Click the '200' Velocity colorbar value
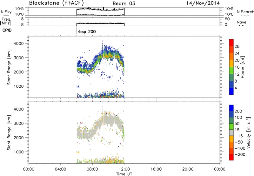This screenshot has width=254, height=176. pyautogui.click(x=238, y=111)
